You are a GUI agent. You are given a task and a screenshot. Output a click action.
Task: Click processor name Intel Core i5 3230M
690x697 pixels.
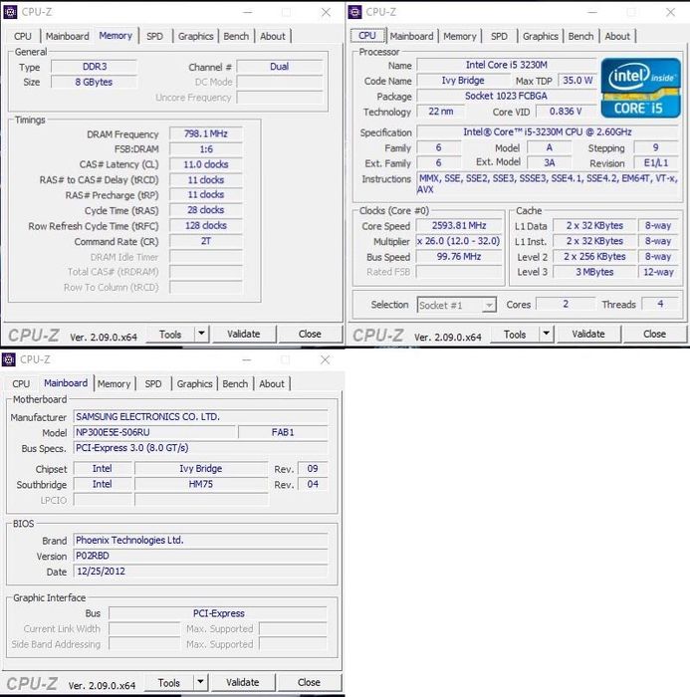(x=507, y=65)
